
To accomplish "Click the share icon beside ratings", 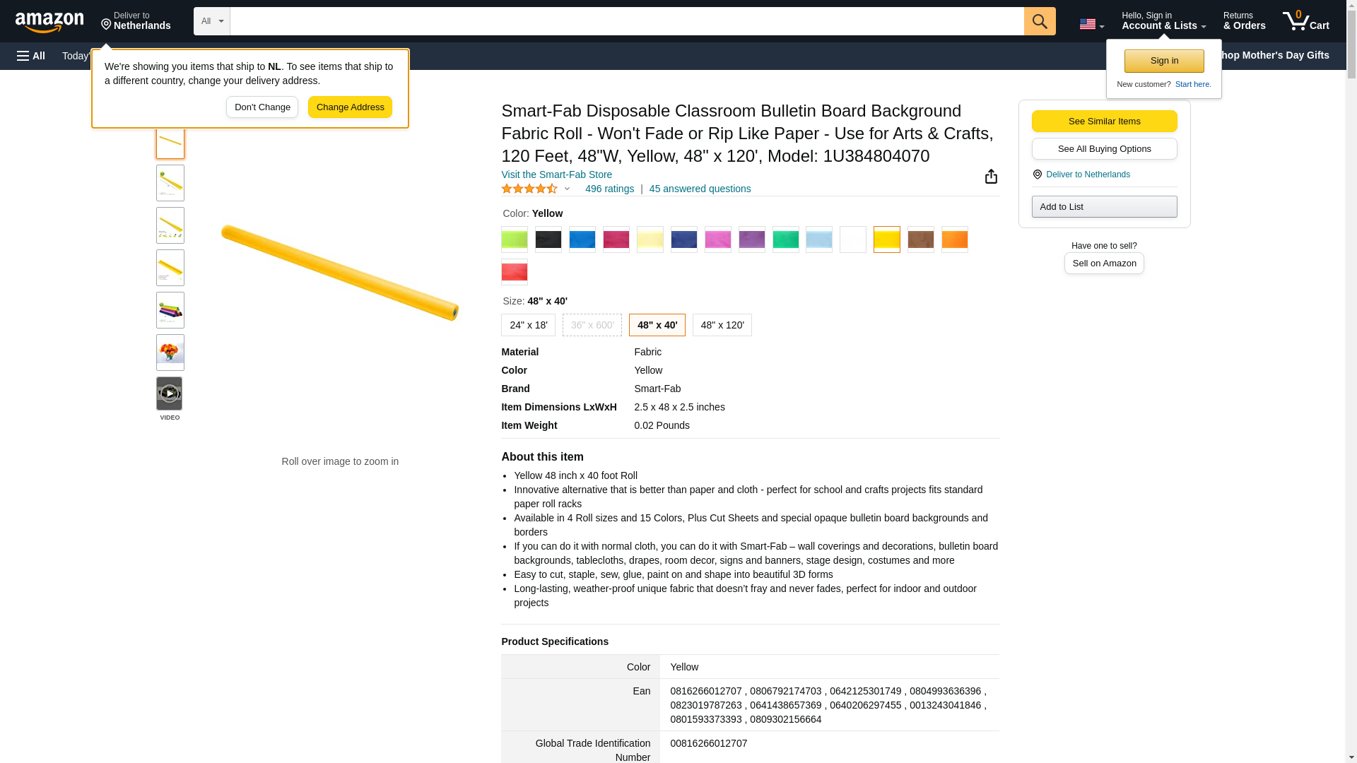I will coord(991,177).
